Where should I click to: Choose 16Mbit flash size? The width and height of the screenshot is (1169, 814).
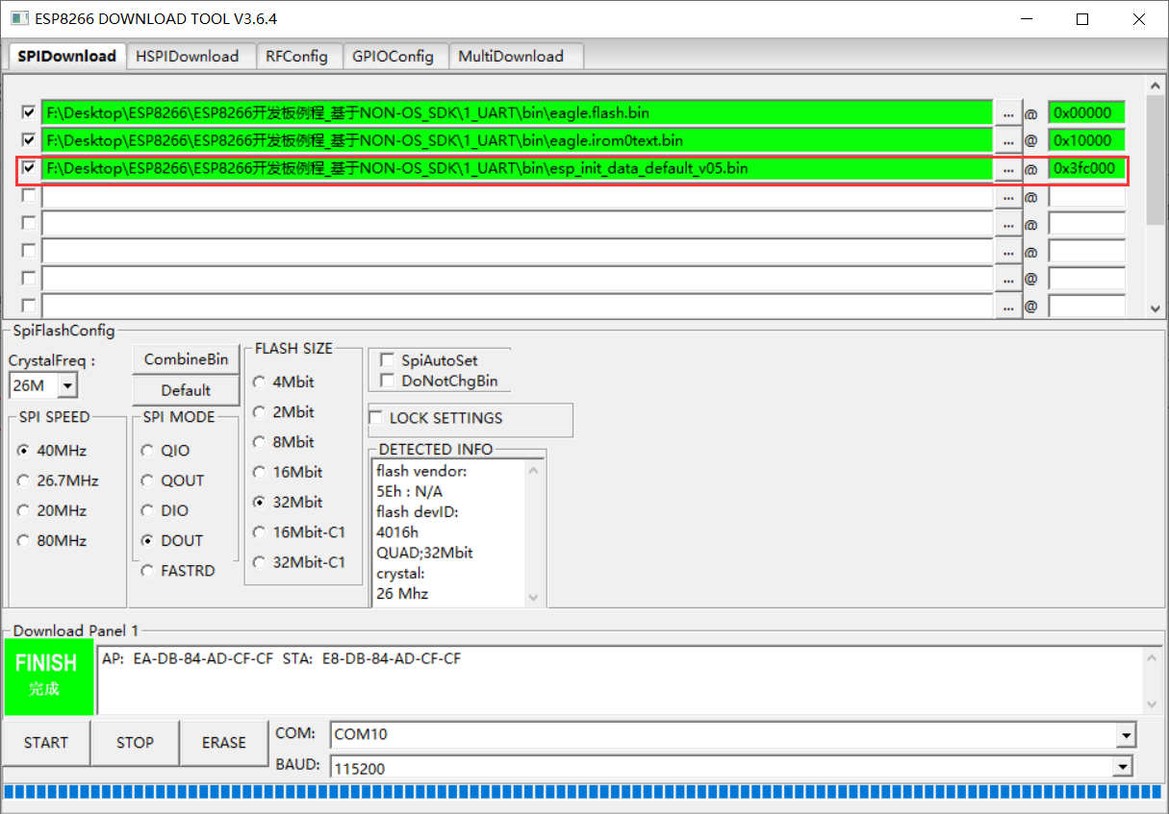point(259,472)
